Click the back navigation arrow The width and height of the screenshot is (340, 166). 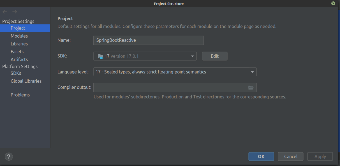(x=5, y=12)
